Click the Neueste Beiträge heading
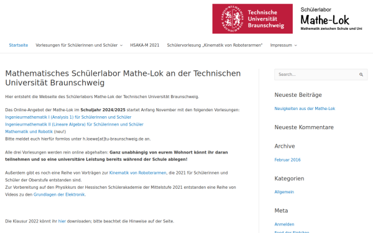The width and height of the screenshot is (373, 233). [298, 95]
